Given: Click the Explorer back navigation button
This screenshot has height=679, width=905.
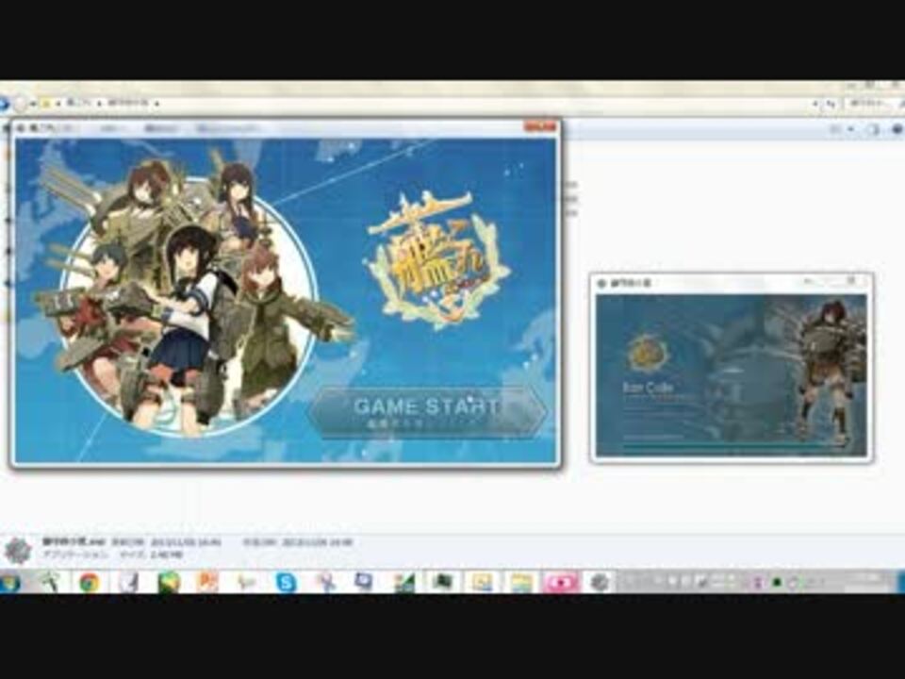Looking at the screenshot, I should (4, 104).
